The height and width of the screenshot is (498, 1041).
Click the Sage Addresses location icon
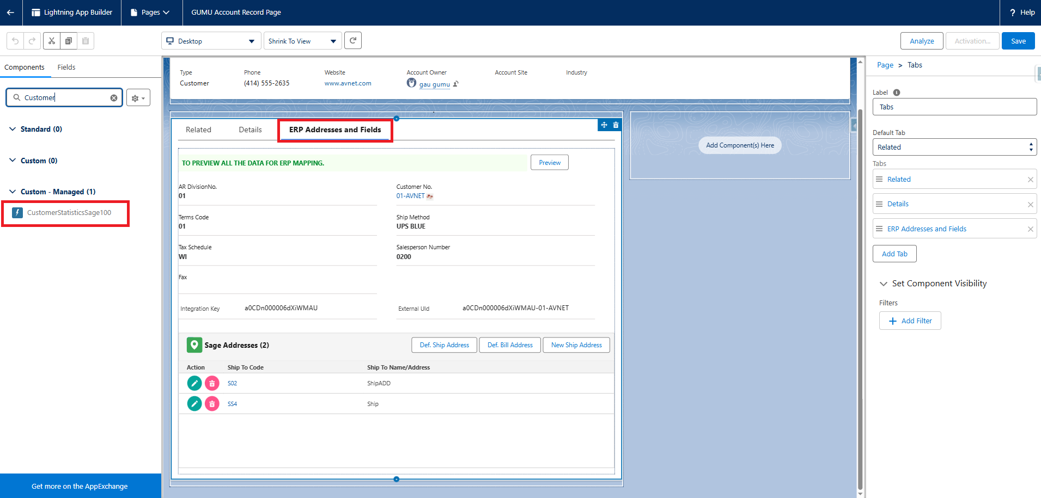[194, 345]
